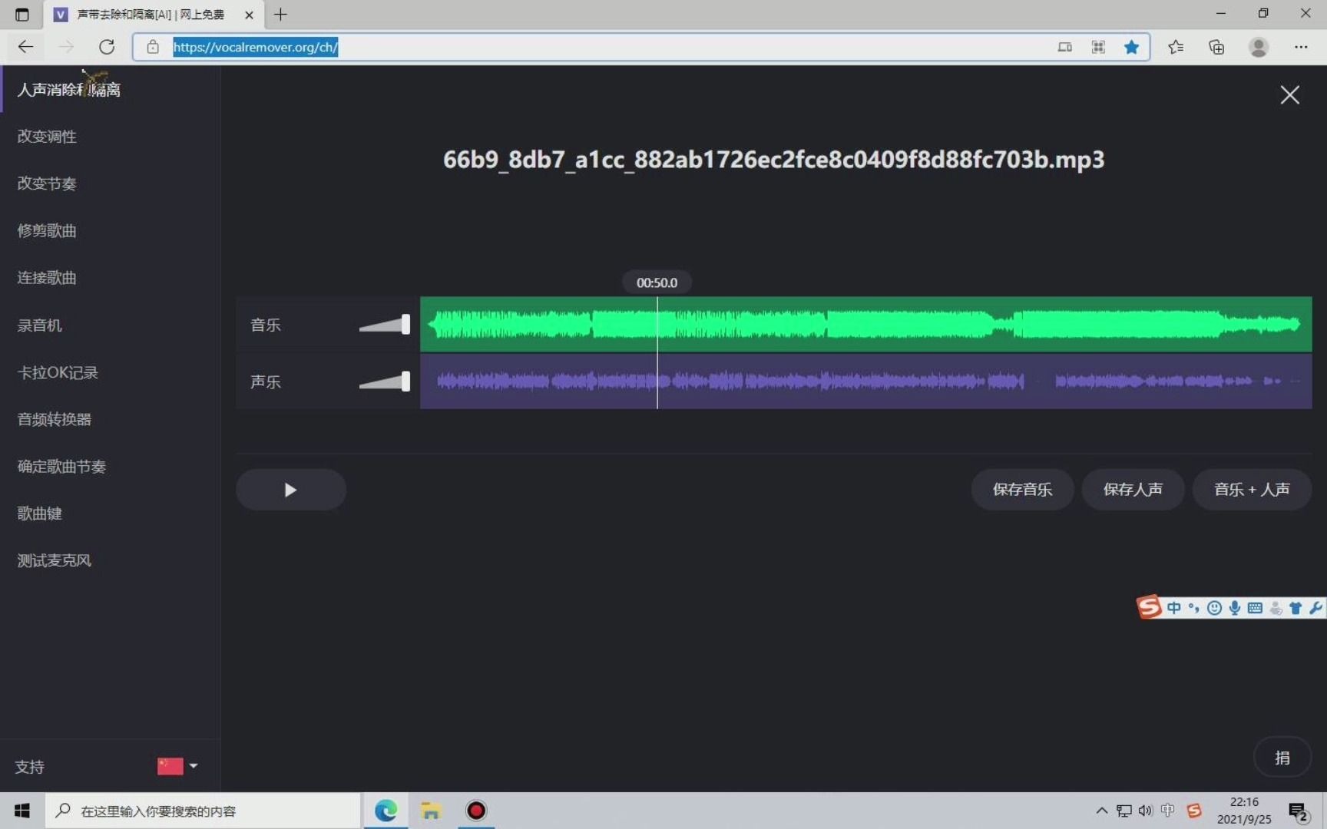
Task: Show hidden system tray icons
Action: [x=1101, y=811]
